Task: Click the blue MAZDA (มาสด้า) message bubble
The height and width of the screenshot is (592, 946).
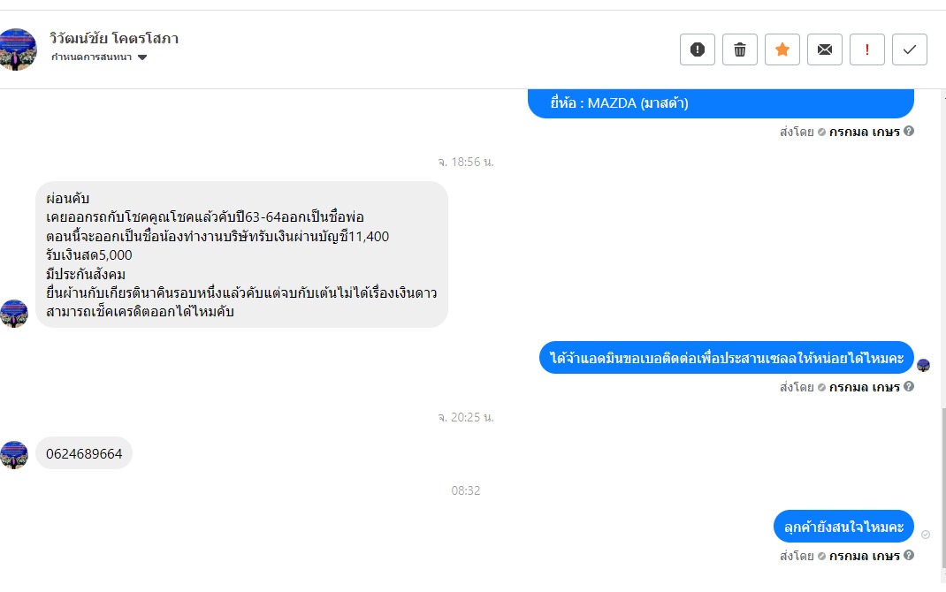Action: pos(721,103)
